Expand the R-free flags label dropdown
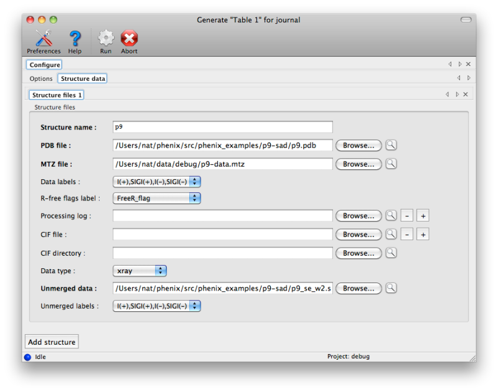Image resolution: width=498 pixels, height=392 pixels. click(157, 198)
